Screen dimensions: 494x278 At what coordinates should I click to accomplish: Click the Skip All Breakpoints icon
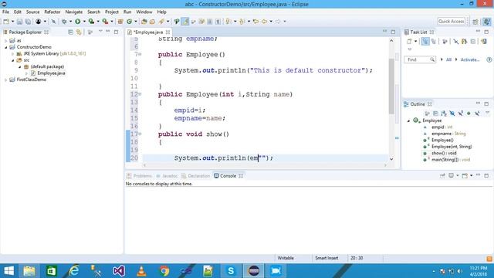[54, 22]
